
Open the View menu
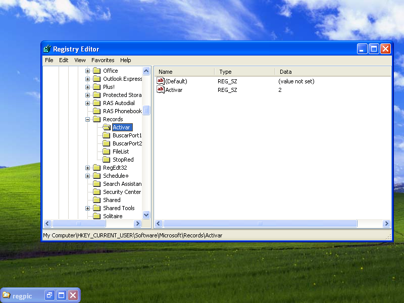click(80, 60)
